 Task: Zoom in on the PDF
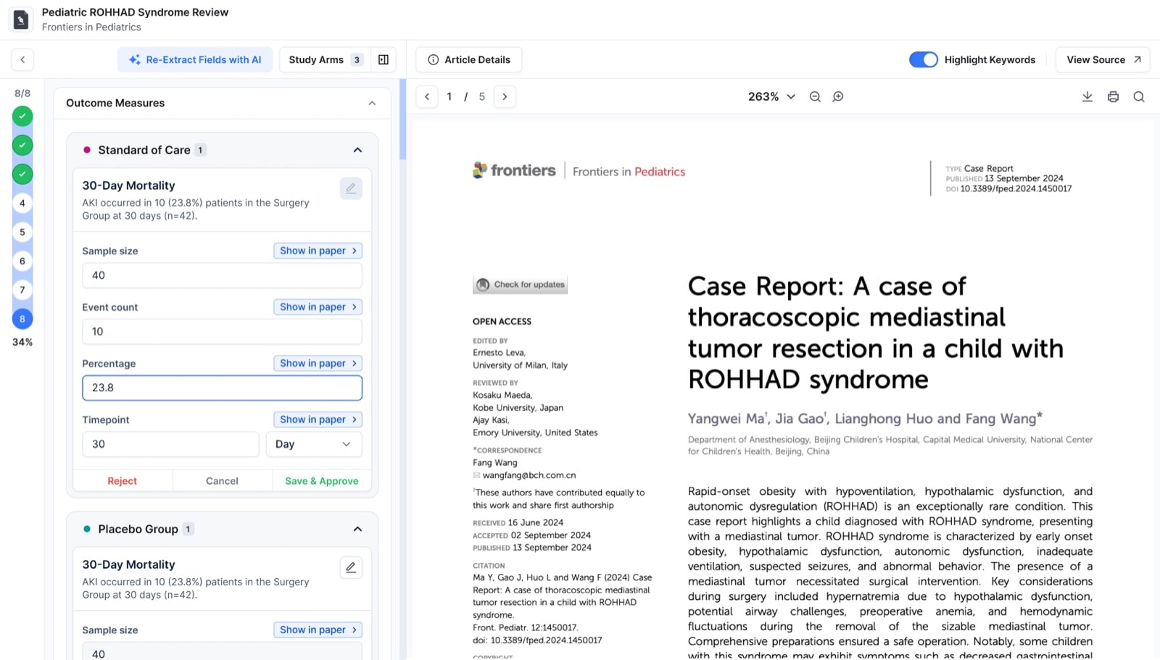(x=838, y=96)
